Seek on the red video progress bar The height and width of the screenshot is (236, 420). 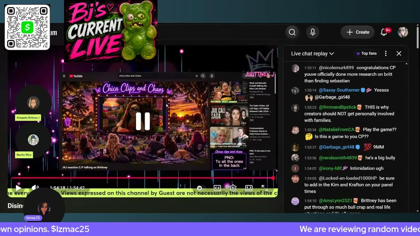click(142, 178)
